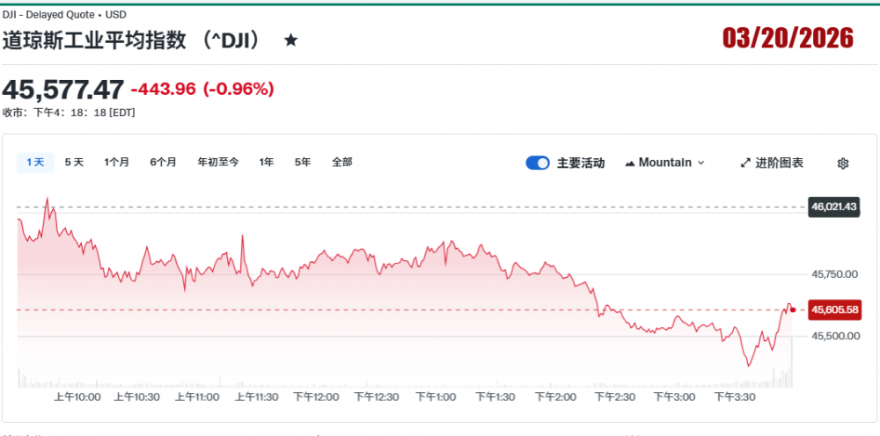Image resolution: width=880 pixels, height=436 pixels.
Task: Click the 道琼斯工业平均指数 title
Action: [97, 40]
